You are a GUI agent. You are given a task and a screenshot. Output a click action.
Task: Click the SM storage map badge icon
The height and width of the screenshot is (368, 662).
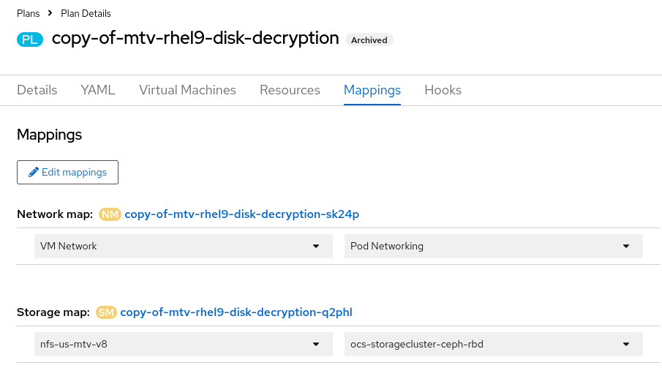click(106, 312)
